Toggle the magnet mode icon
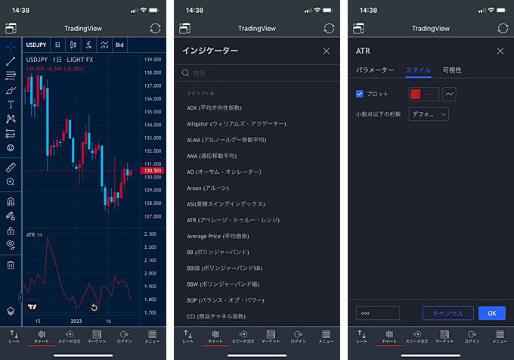Image resolution: width=514 pixels, height=360 pixels. click(11, 201)
